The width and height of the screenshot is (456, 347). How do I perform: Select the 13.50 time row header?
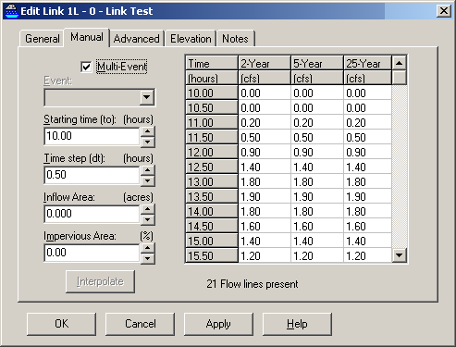pos(212,196)
